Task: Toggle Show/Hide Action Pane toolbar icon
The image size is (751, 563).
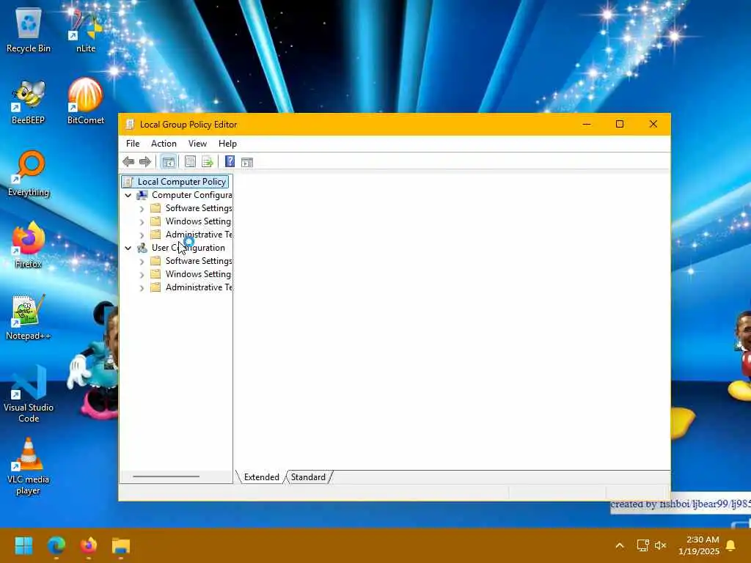Action: [x=247, y=162]
